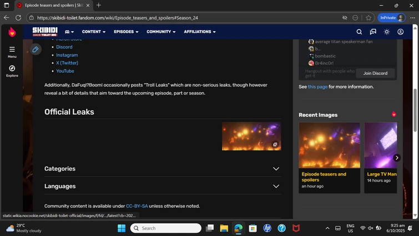The image size is (419, 236).
Task: Show hidden system tray icons
Action: point(327,228)
